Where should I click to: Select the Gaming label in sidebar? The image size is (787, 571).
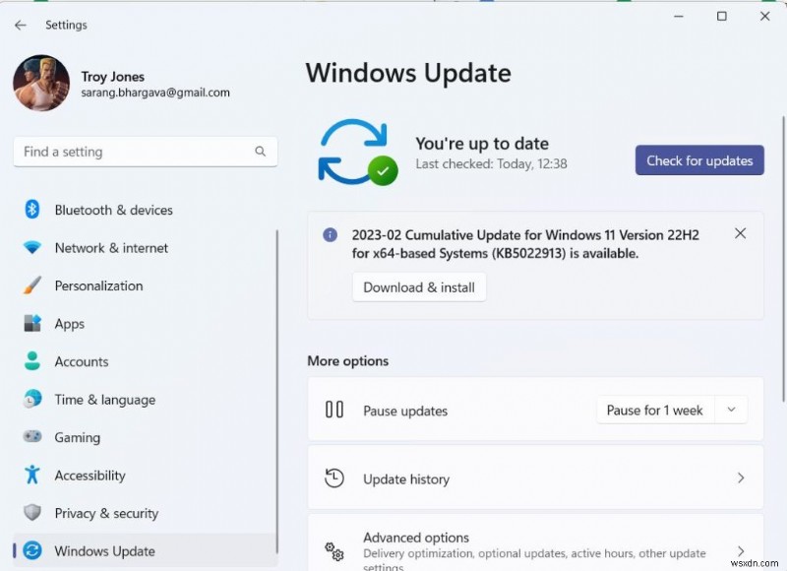78,438
